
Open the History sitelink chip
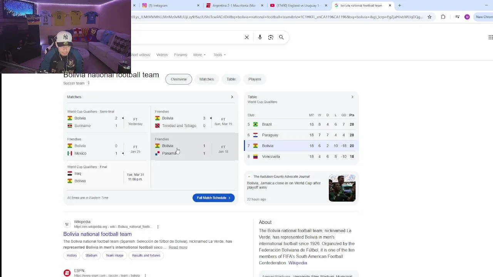coord(72,255)
